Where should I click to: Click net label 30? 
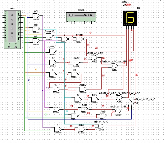click(x=137, y=75)
